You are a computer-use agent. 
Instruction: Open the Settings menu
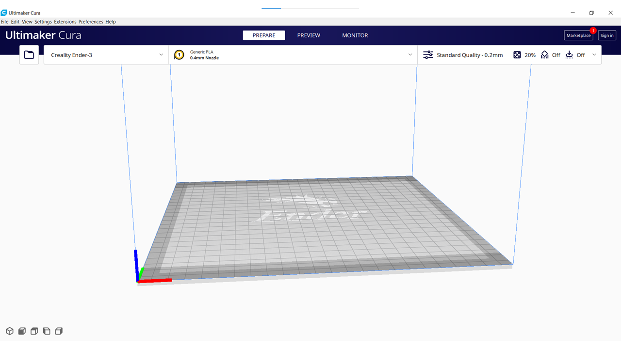click(x=43, y=22)
